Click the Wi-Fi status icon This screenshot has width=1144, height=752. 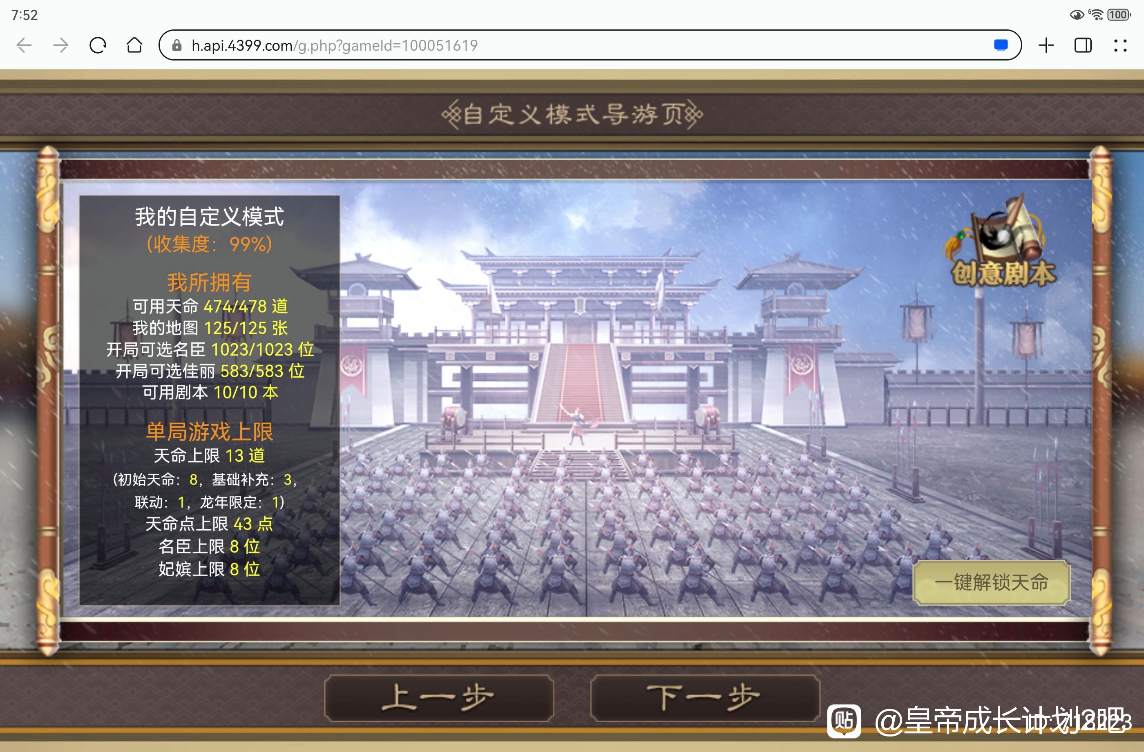click(x=1096, y=14)
